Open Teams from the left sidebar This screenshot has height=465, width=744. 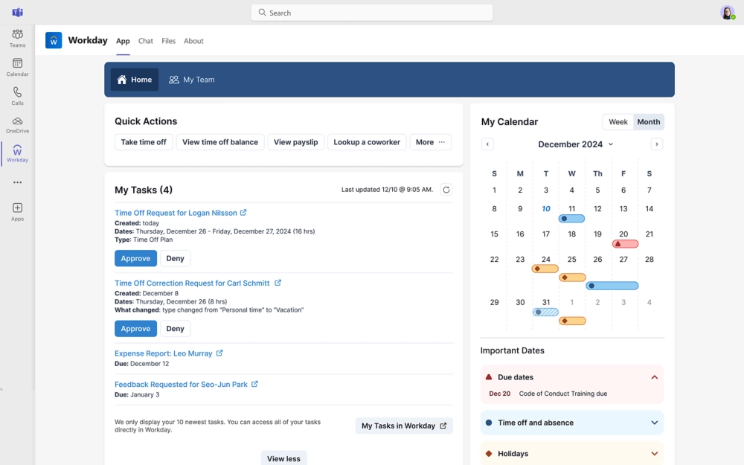coord(17,38)
